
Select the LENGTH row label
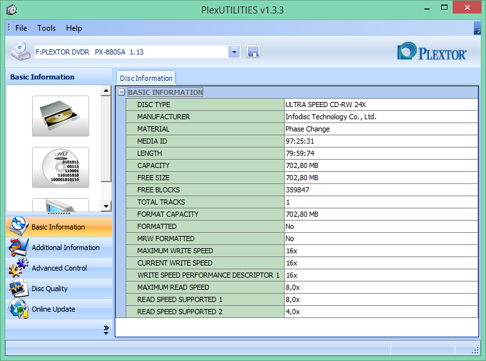pos(149,153)
